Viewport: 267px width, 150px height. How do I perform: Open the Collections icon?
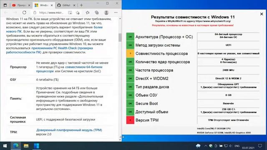point(97,12)
